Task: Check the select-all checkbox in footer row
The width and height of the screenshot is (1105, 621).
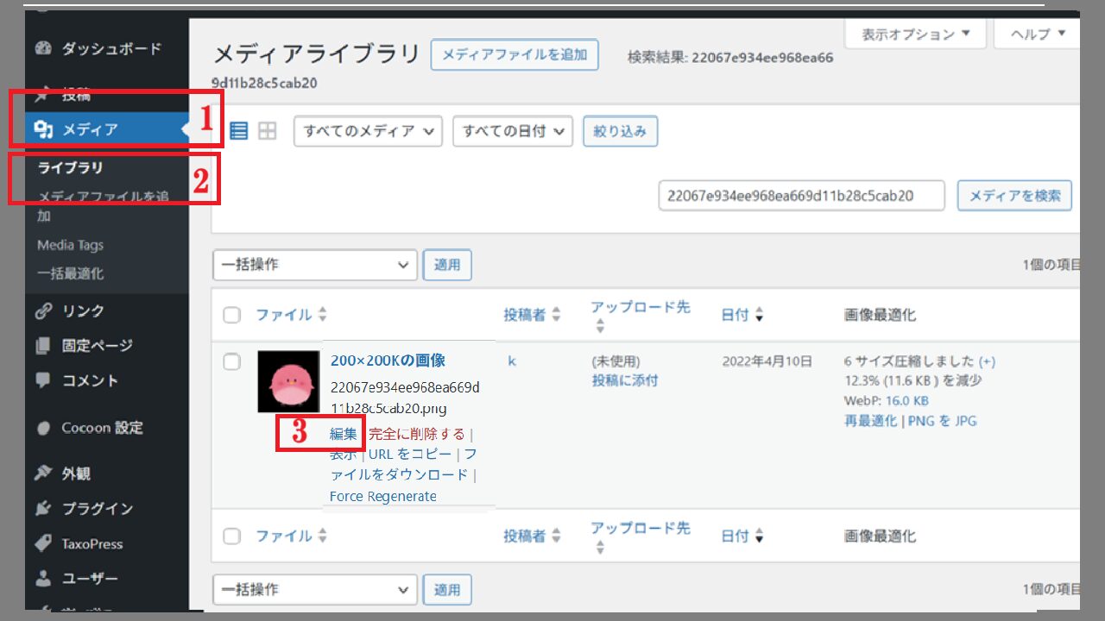Action: point(231,536)
